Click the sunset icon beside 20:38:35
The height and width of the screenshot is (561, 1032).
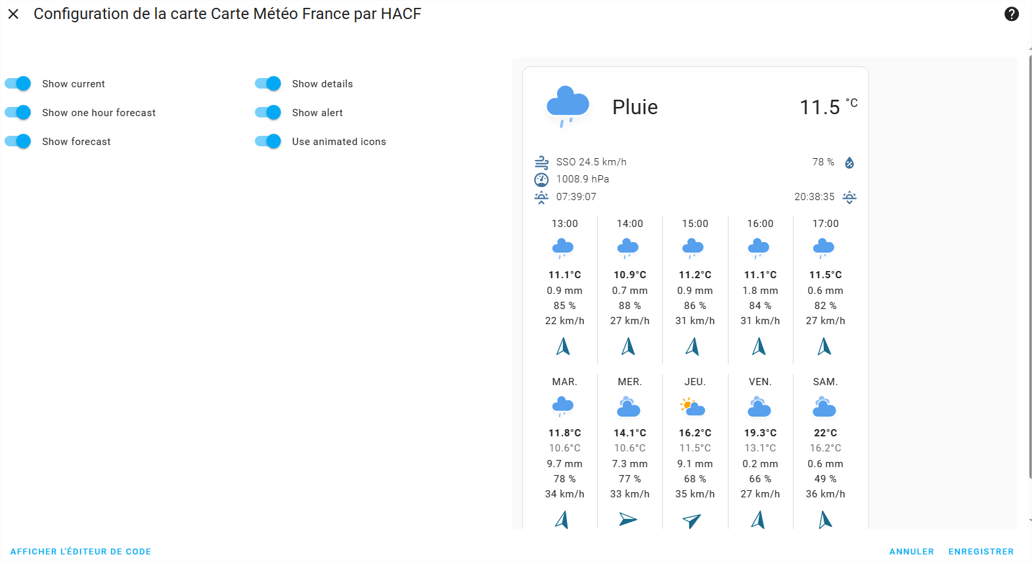coord(849,197)
